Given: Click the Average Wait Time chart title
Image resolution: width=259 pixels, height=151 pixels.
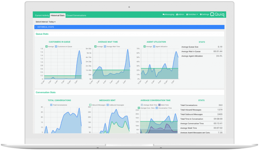Looking at the screenshot, I should click(x=108, y=42).
